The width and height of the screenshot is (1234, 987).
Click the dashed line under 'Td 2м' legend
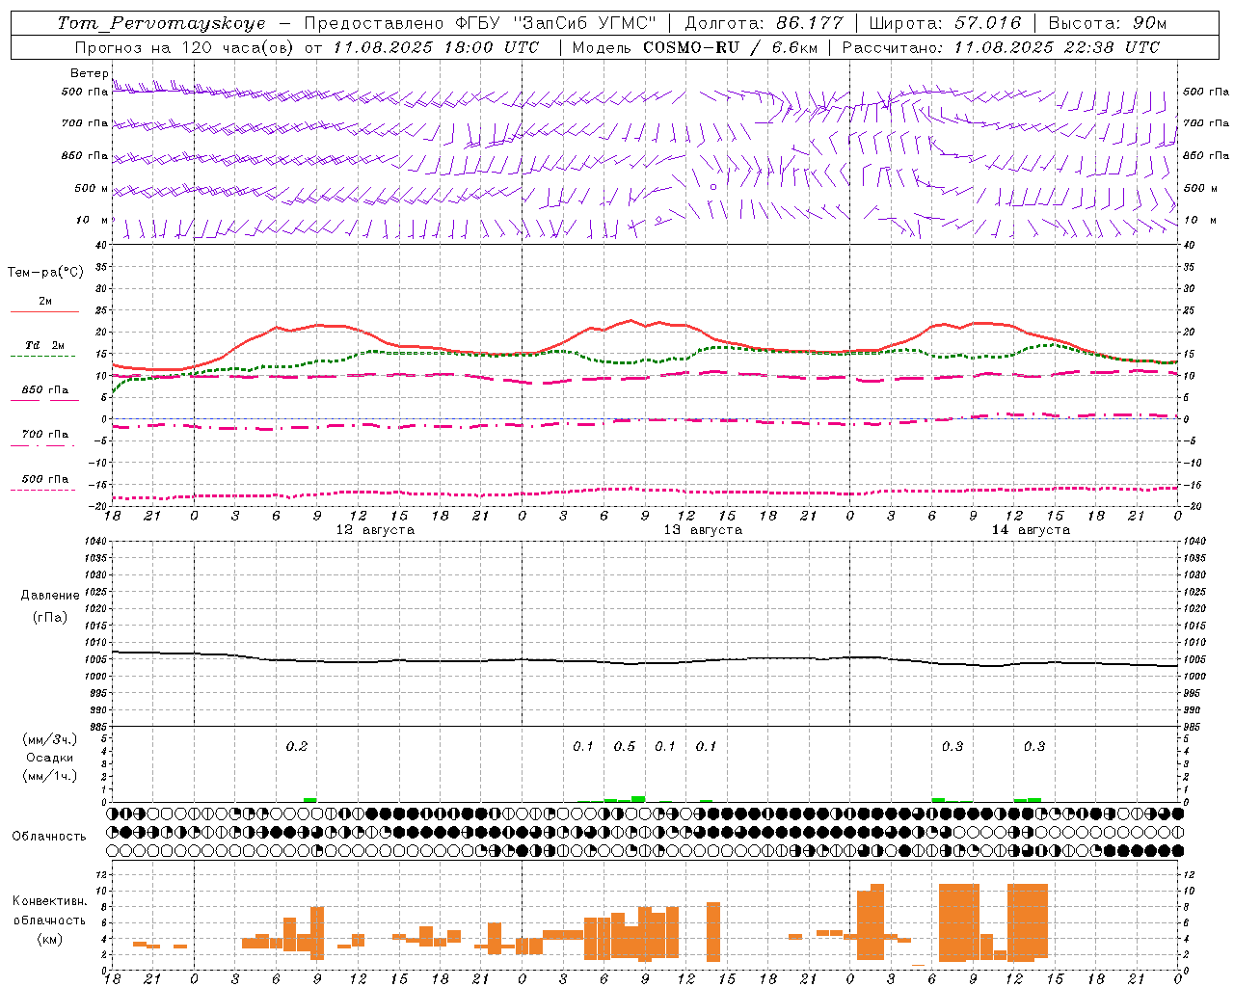pyautogui.click(x=42, y=356)
